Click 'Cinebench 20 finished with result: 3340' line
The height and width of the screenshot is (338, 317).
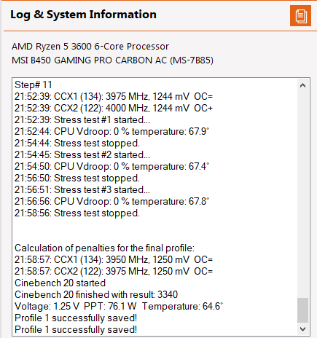96,294
